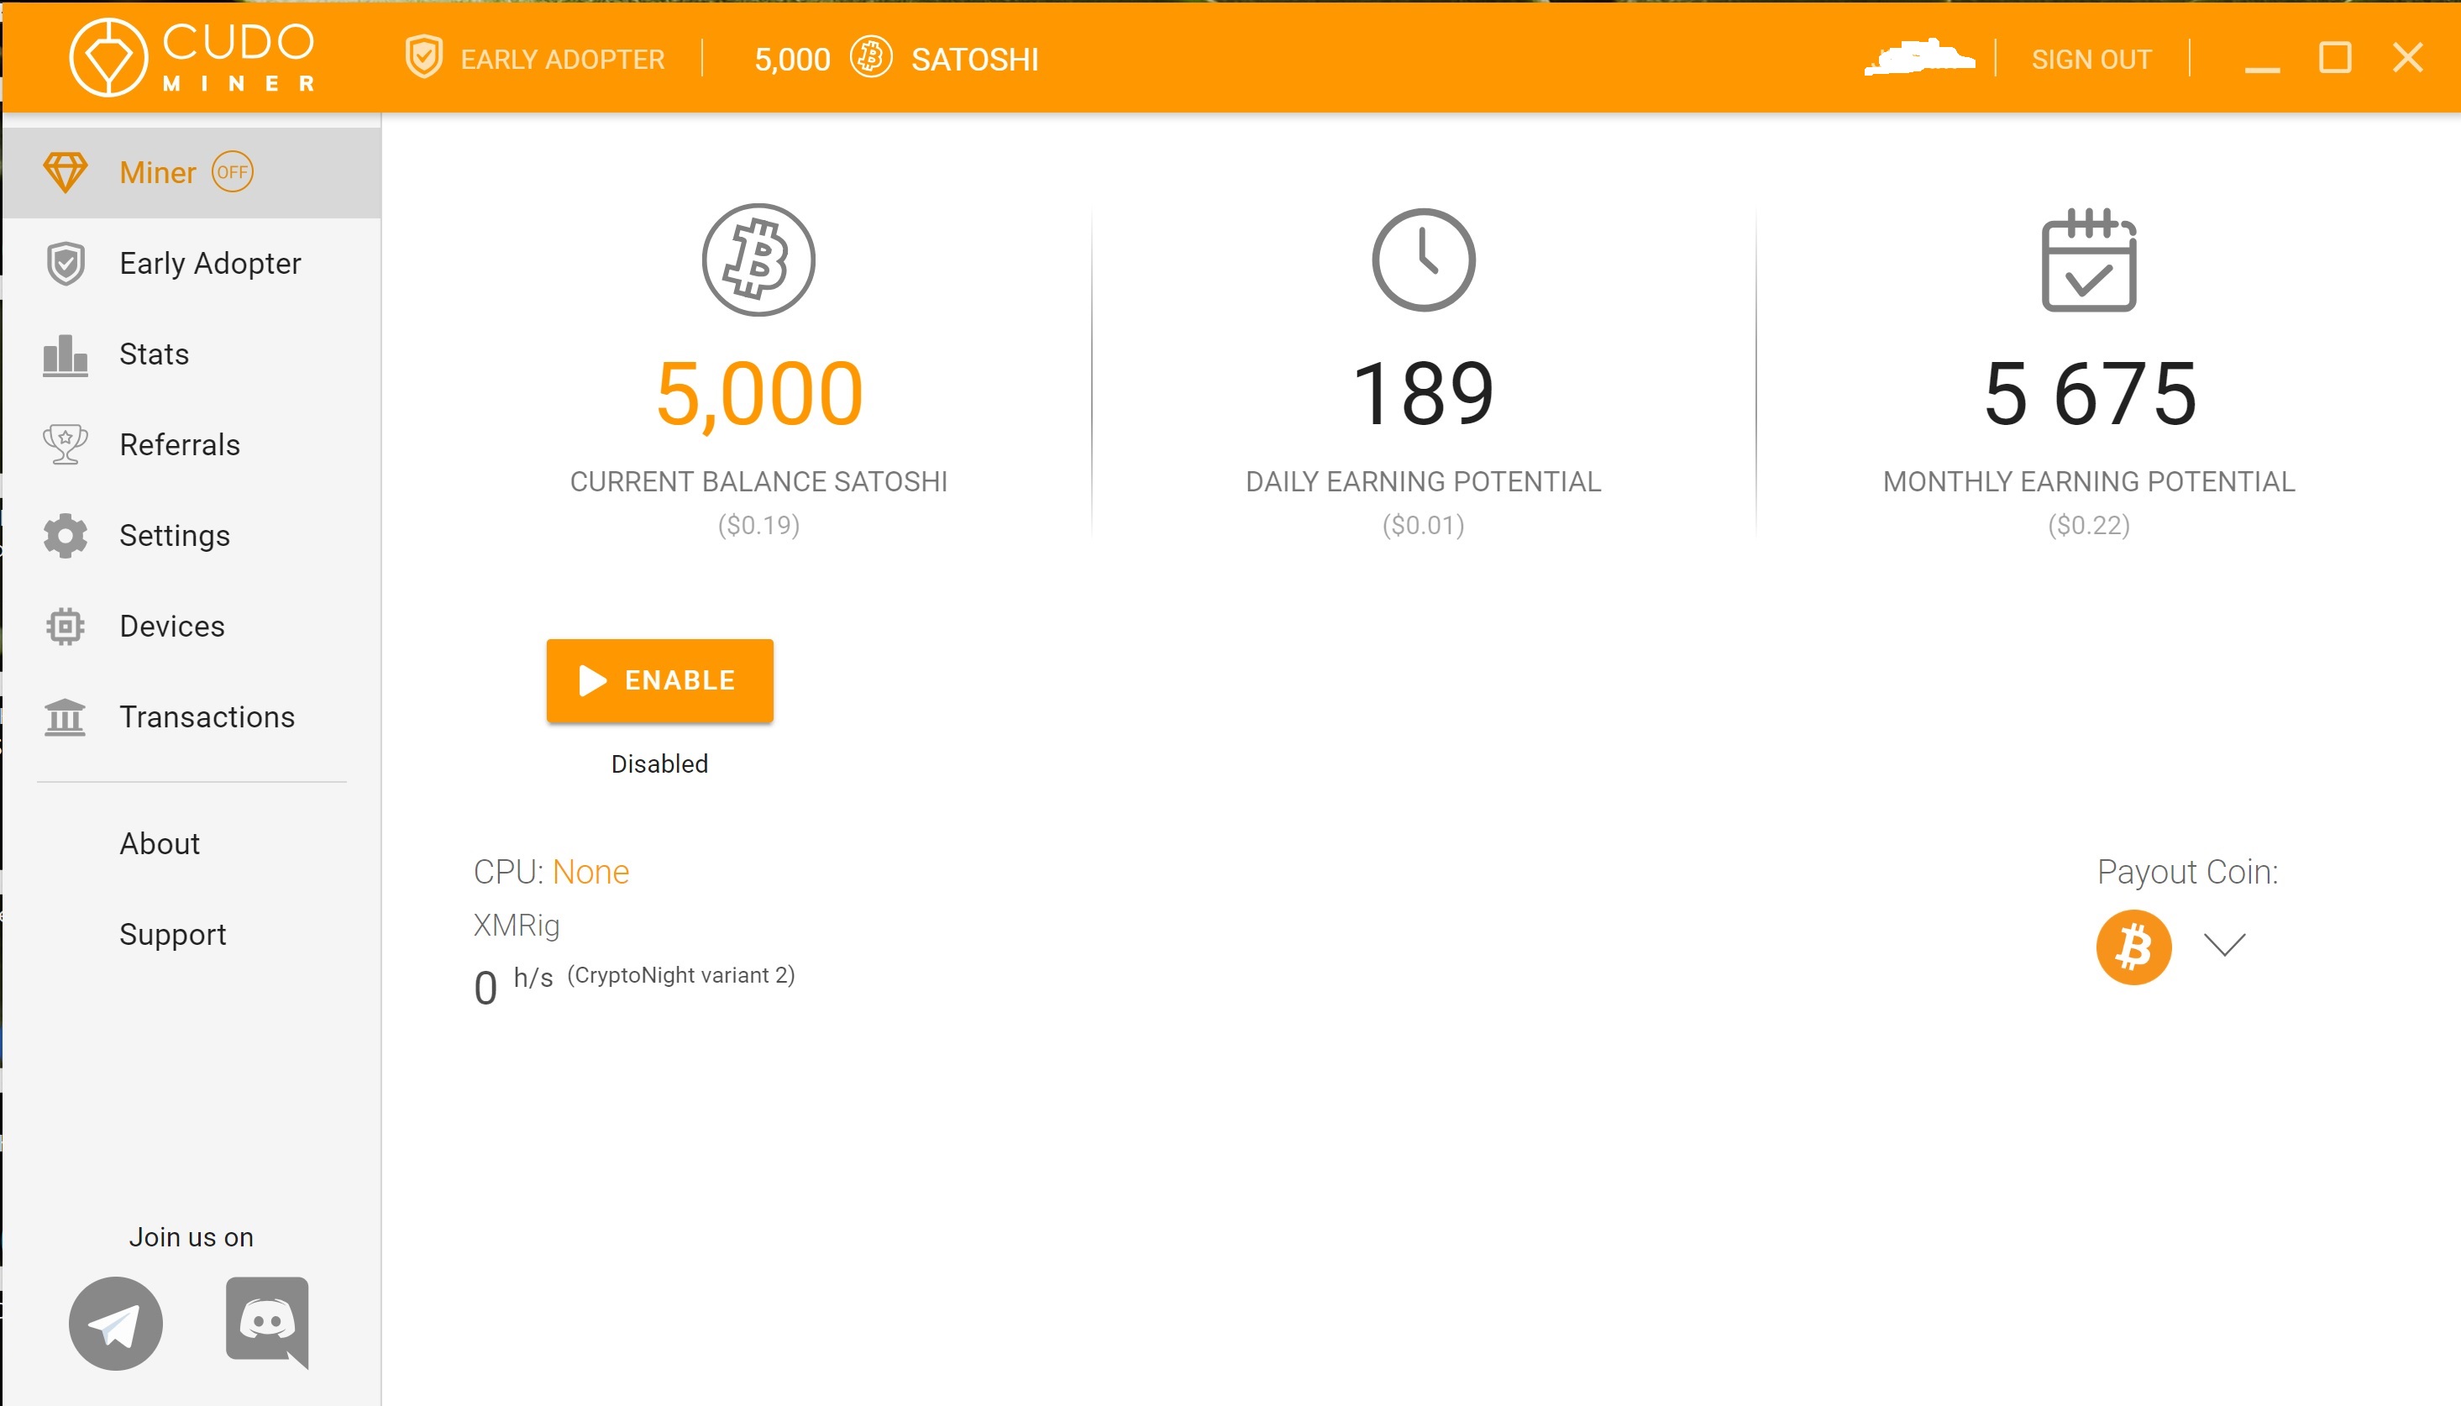Toggle the Miner OFF badge

coord(232,173)
